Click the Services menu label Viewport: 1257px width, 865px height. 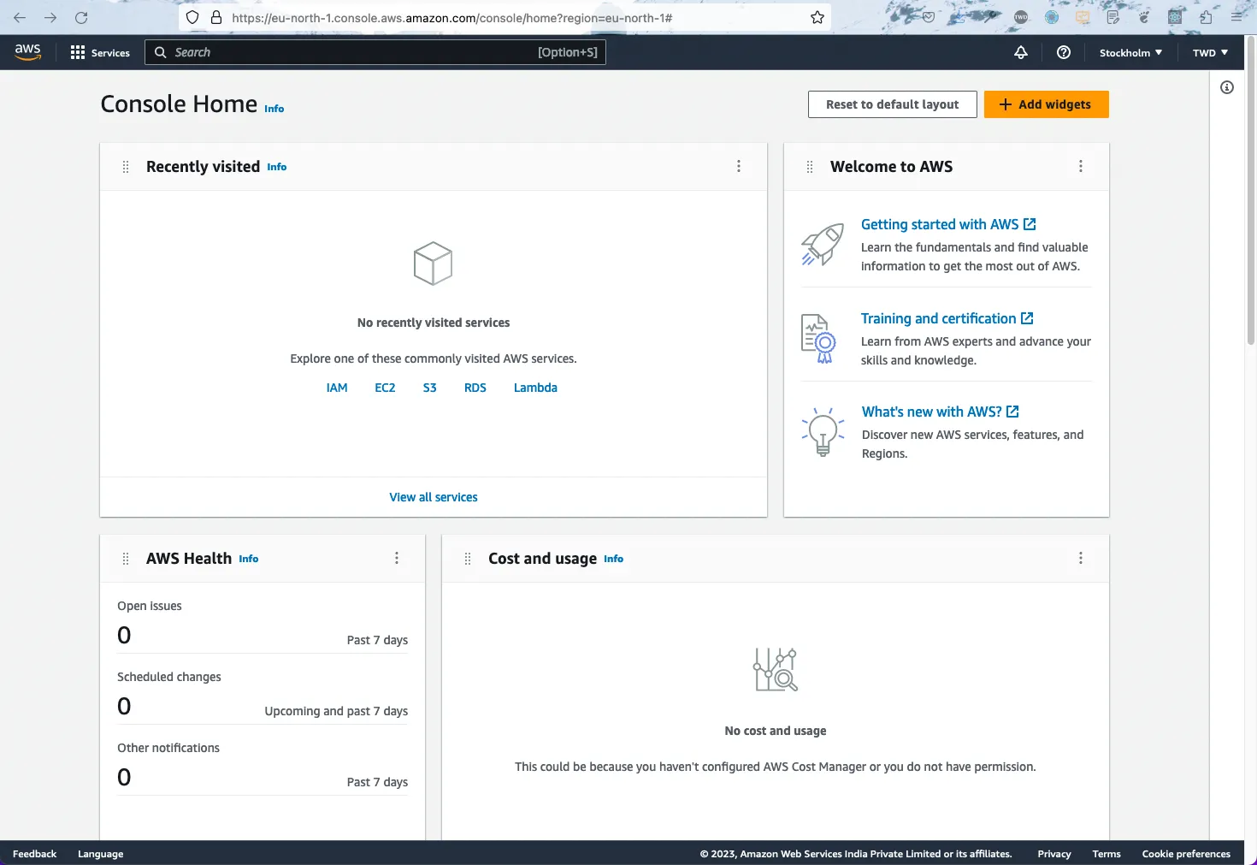[x=110, y=53]
